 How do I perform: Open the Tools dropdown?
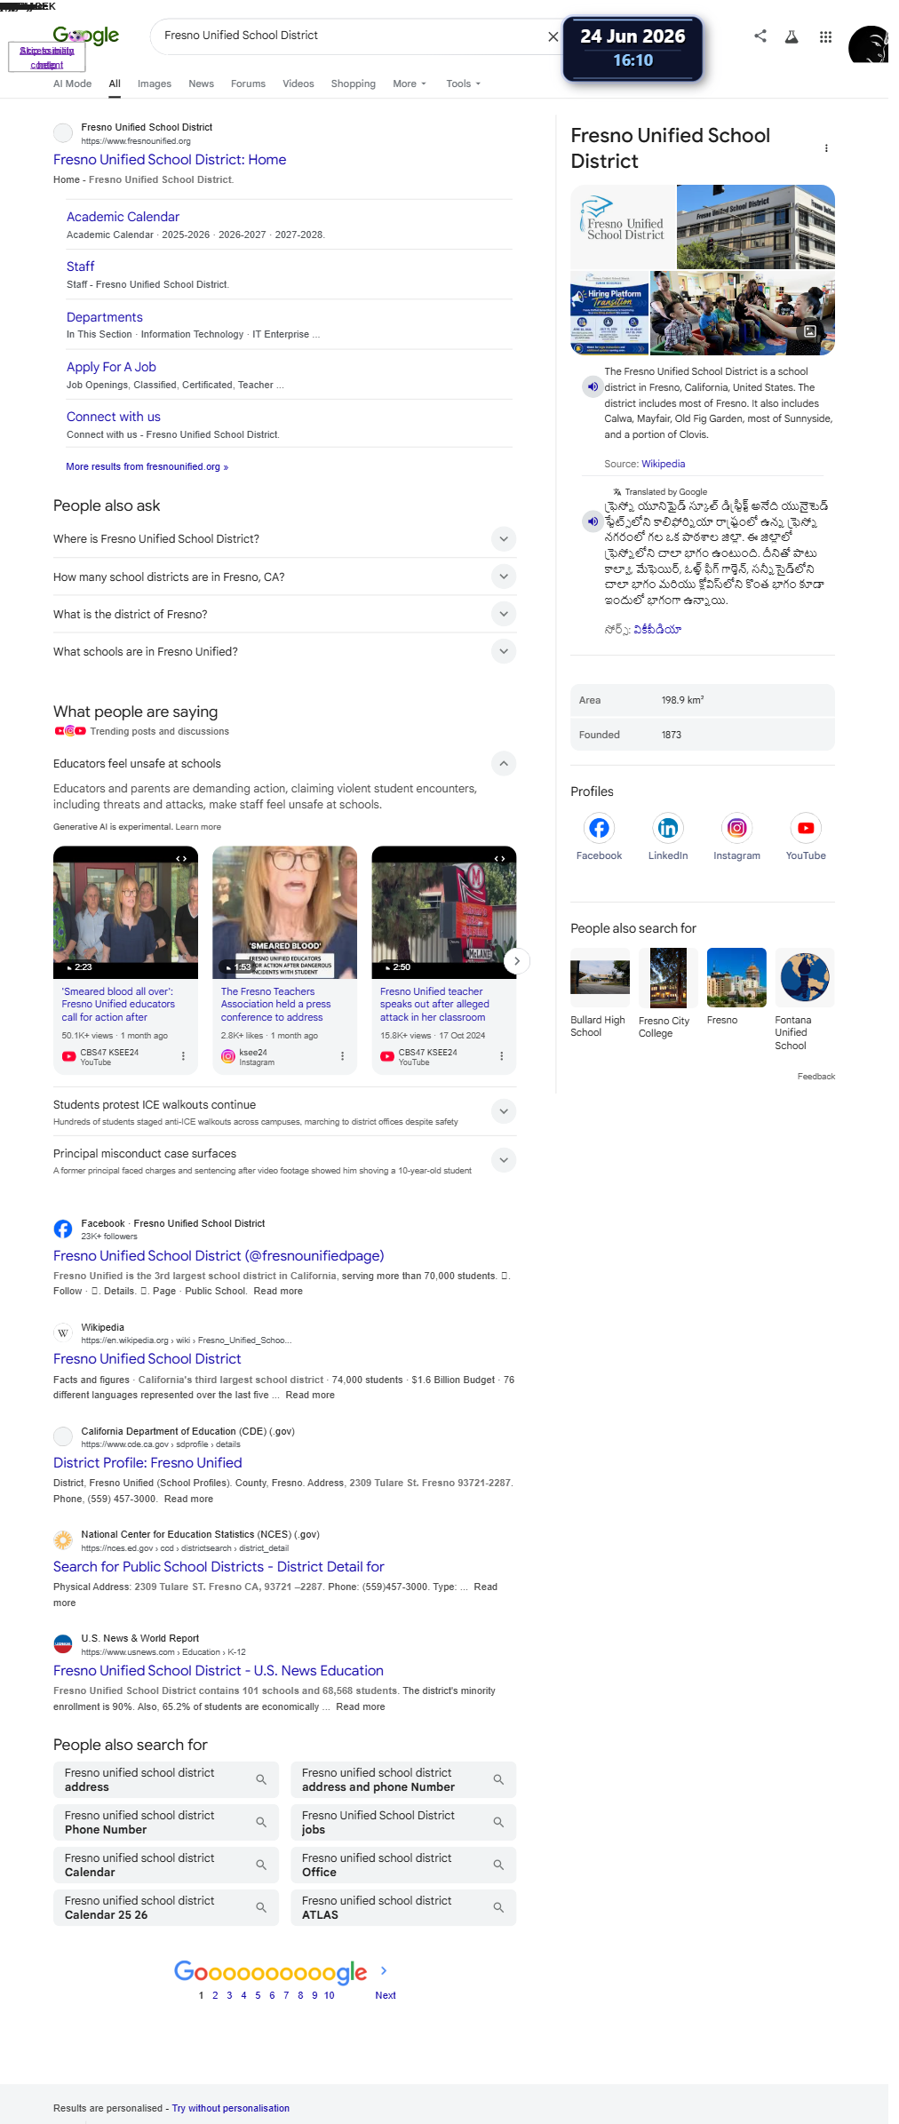pyautogui.click(x=463, y=84)
